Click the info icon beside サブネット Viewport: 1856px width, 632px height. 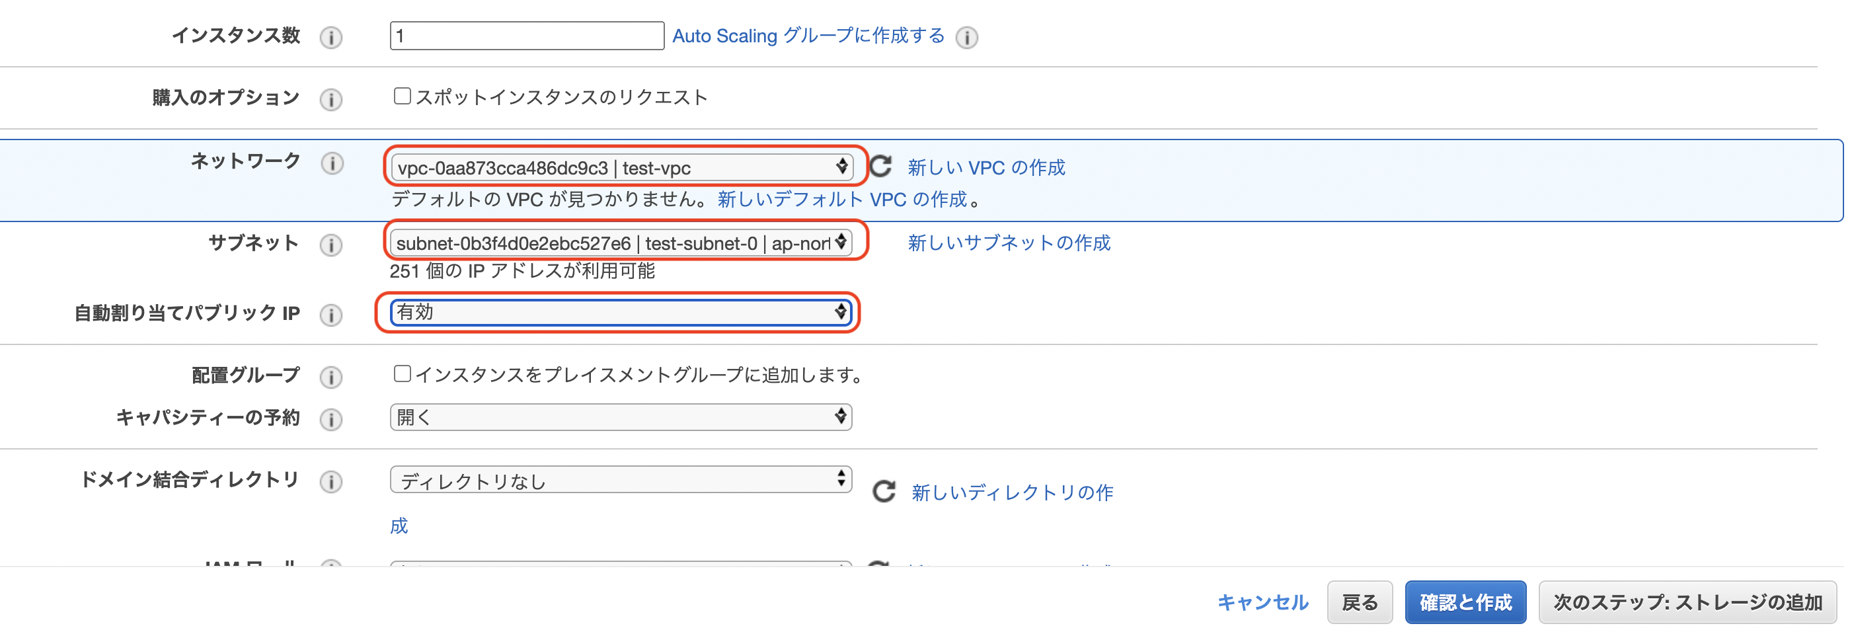pos(331,245)
